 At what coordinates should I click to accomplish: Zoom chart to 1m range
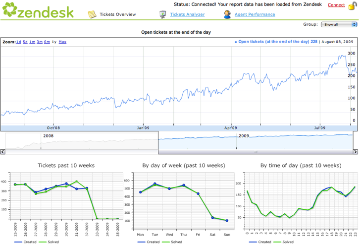32,42
